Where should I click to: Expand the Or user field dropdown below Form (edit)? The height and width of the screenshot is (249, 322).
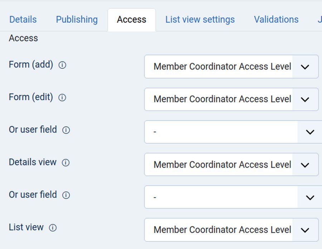point(233,132)
